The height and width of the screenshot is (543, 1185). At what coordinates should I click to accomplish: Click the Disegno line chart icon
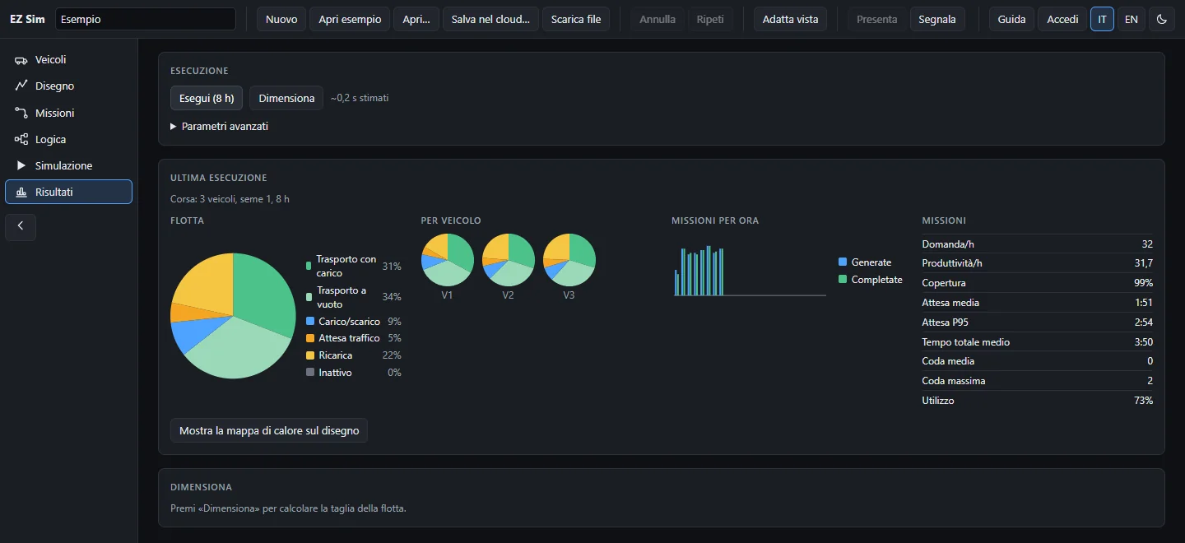coord(21,86)
